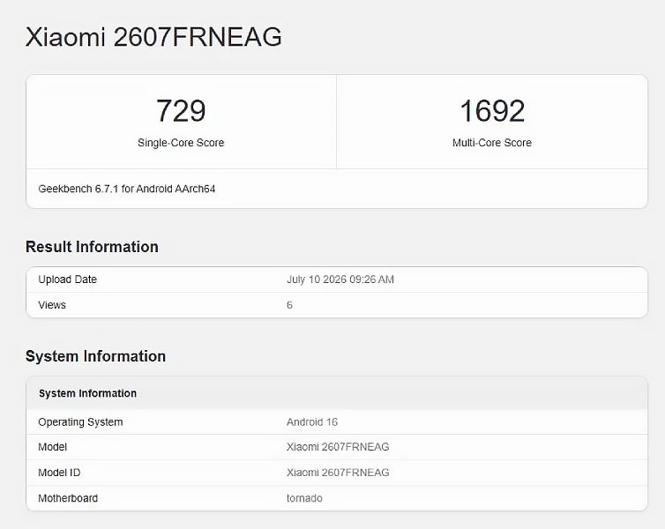Screen dimensions: 665x529
Task: Select the views count 6
Action: tap(289, 305)
